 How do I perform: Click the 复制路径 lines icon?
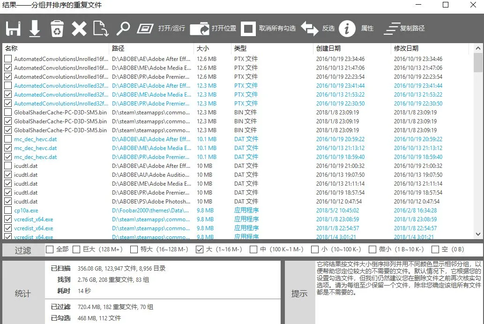pos(392,29)
